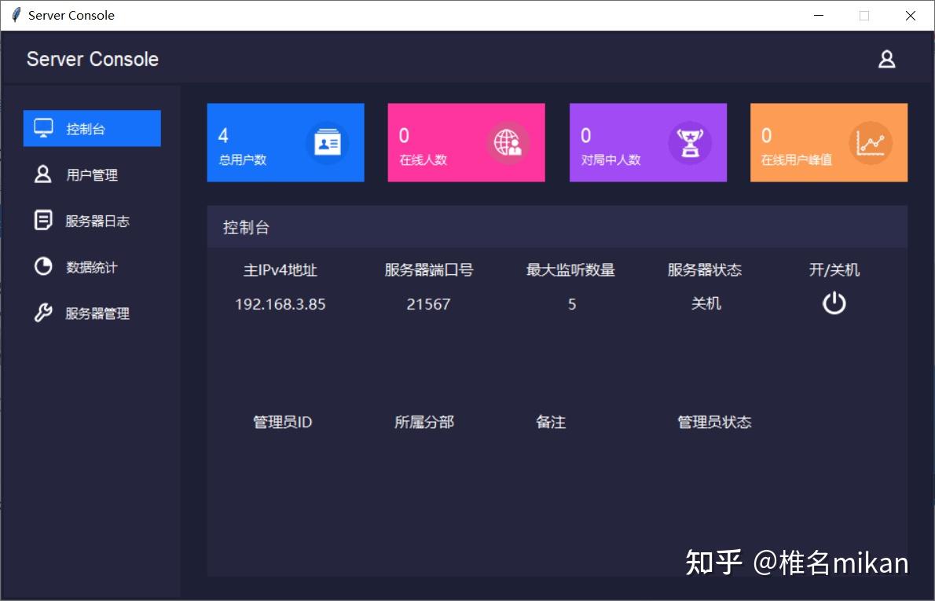The width and height of the screenshot is (935, 601).
Task: Click the server port number 21567
Action: pyautogui.click(x=428, y=304)
